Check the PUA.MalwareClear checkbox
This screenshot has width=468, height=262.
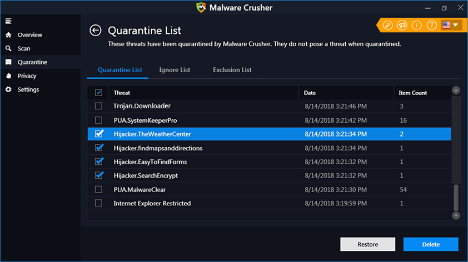pos(98,189)
